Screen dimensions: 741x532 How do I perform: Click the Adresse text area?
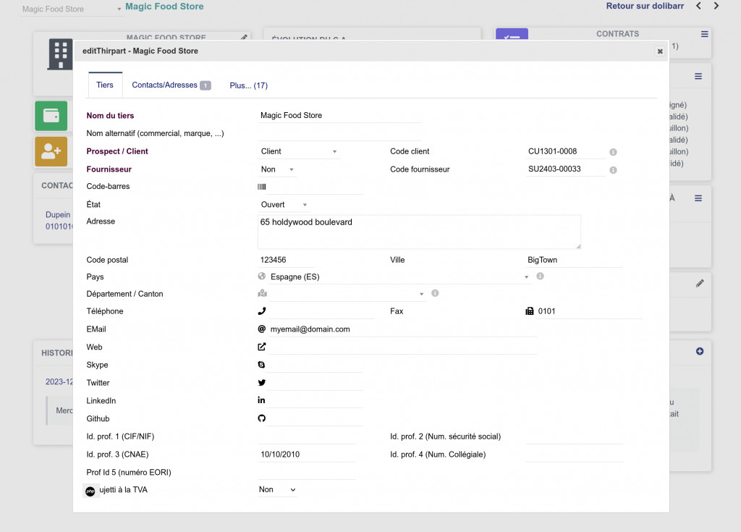tap(419, 232)
